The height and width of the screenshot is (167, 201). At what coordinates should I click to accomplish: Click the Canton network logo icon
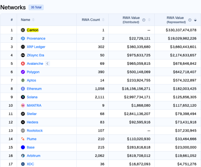coord(23,30)
